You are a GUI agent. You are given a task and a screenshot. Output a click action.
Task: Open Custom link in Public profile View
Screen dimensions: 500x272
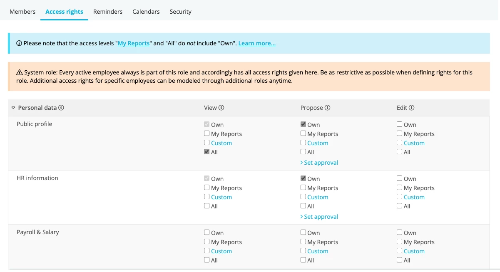point(221,143)
